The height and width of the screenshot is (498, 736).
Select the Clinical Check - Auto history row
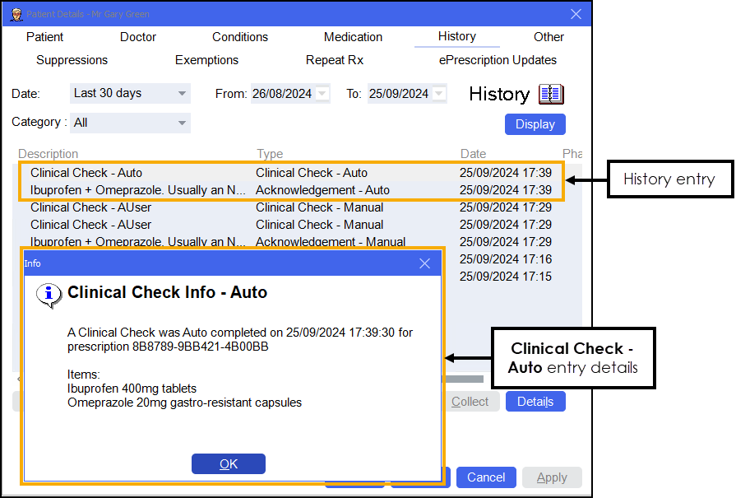[86, 173]
